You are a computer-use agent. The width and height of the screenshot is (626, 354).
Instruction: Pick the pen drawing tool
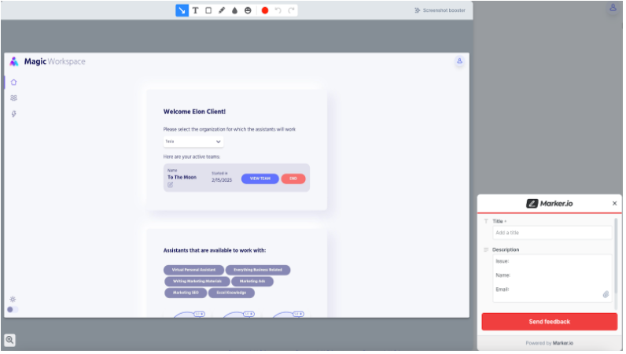(x=221, y=10)
